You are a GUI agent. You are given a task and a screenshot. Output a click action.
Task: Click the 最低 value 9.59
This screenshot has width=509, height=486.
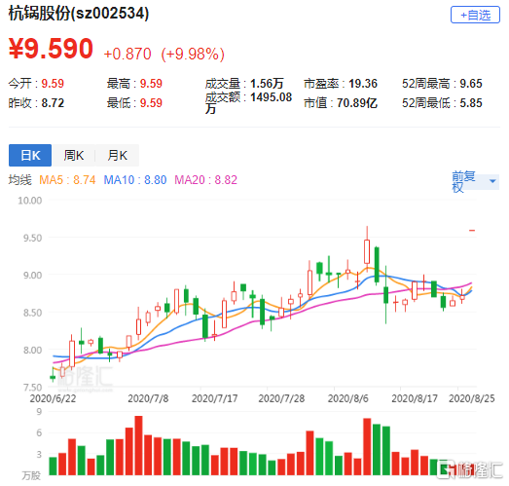tap(151, 103)
